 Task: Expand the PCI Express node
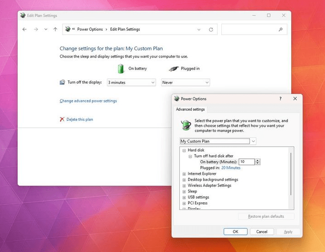tap(184, 204)
